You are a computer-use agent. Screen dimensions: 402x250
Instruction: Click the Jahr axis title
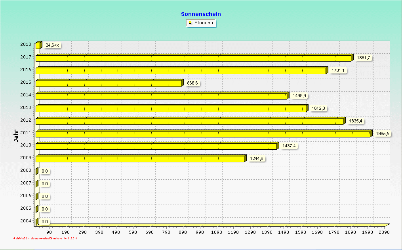(16, 135)
